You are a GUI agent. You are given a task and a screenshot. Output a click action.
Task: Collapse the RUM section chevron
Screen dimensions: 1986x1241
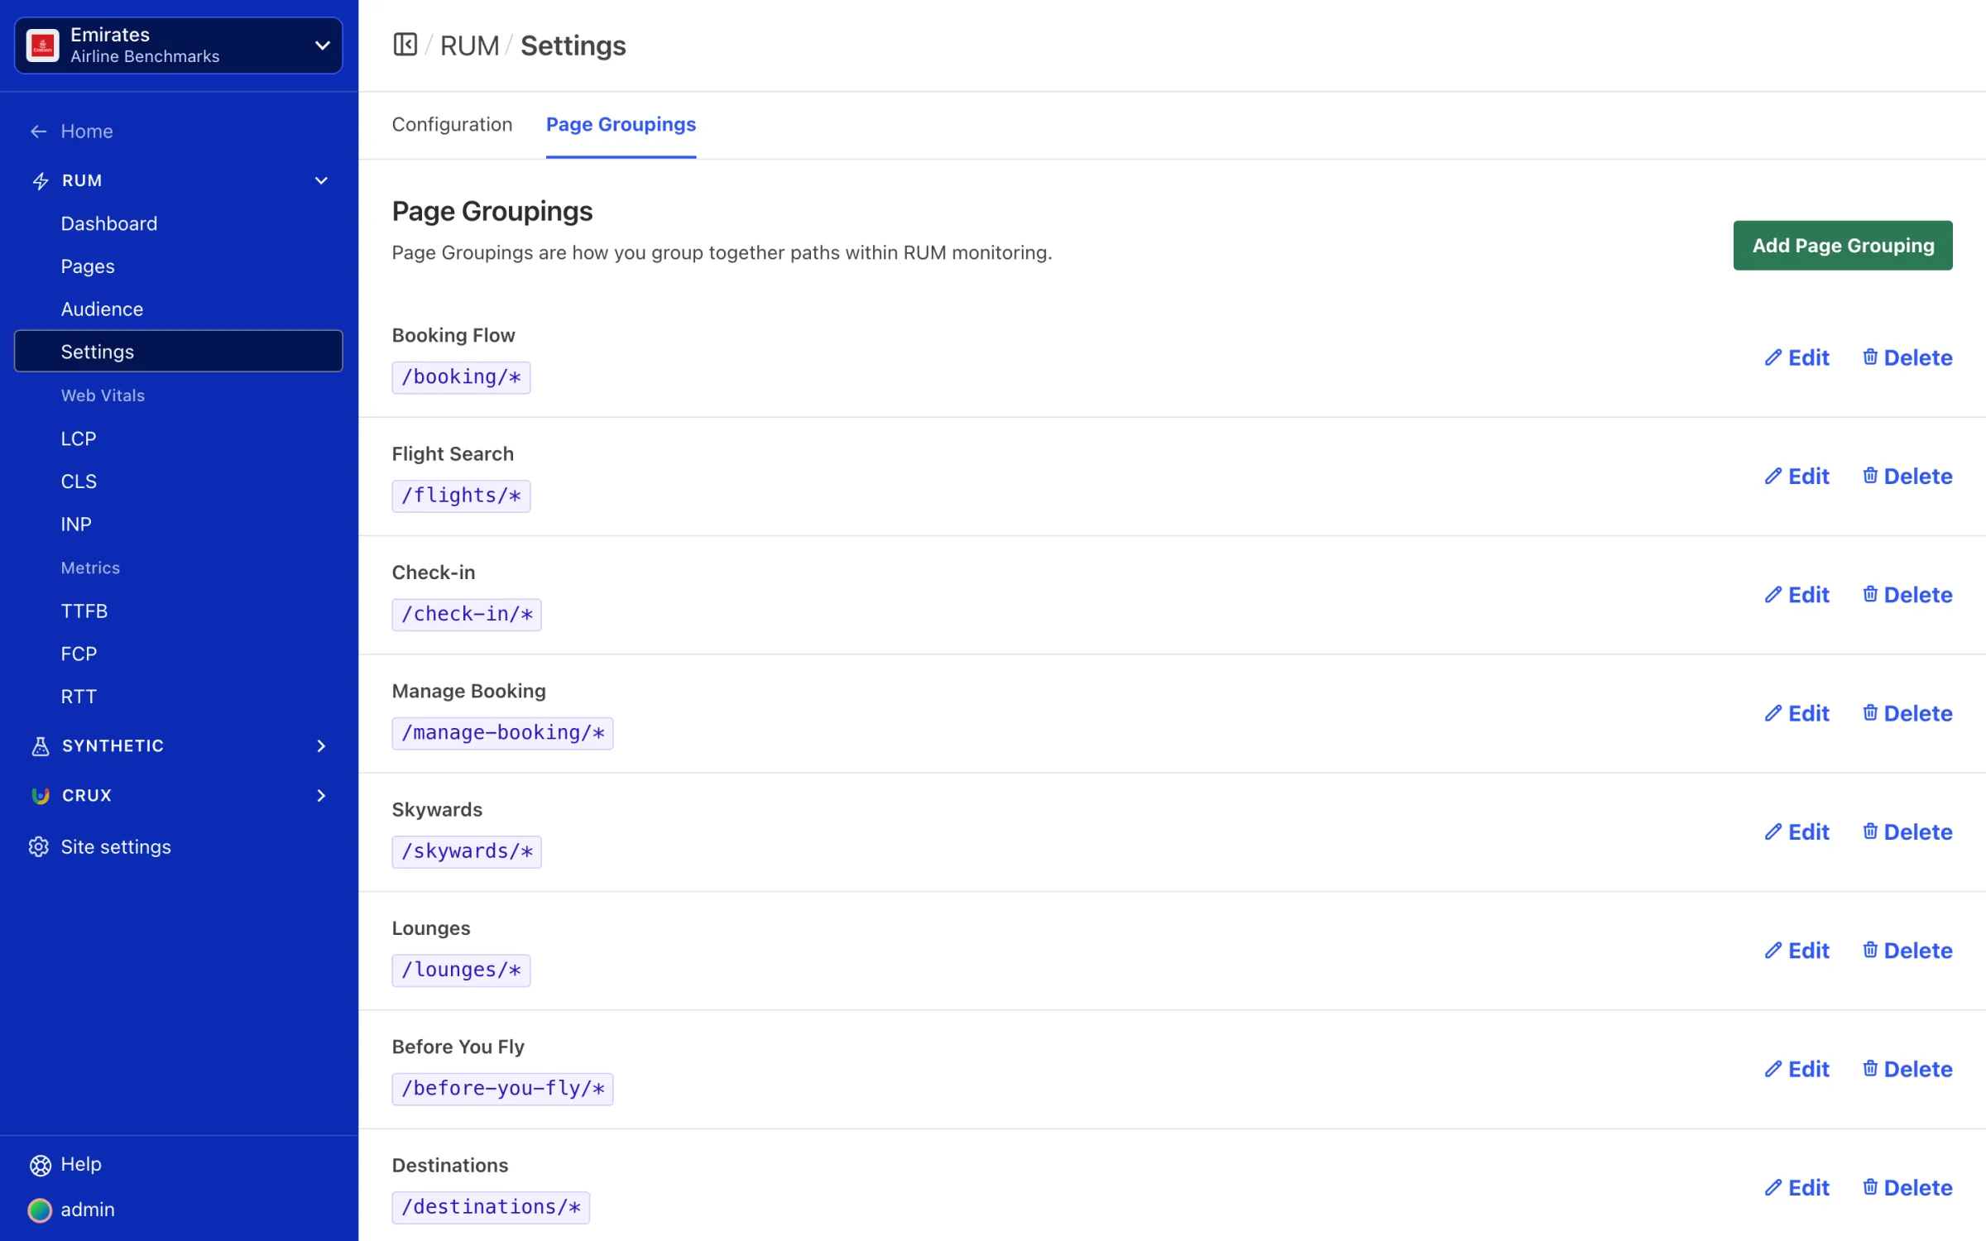321,180
